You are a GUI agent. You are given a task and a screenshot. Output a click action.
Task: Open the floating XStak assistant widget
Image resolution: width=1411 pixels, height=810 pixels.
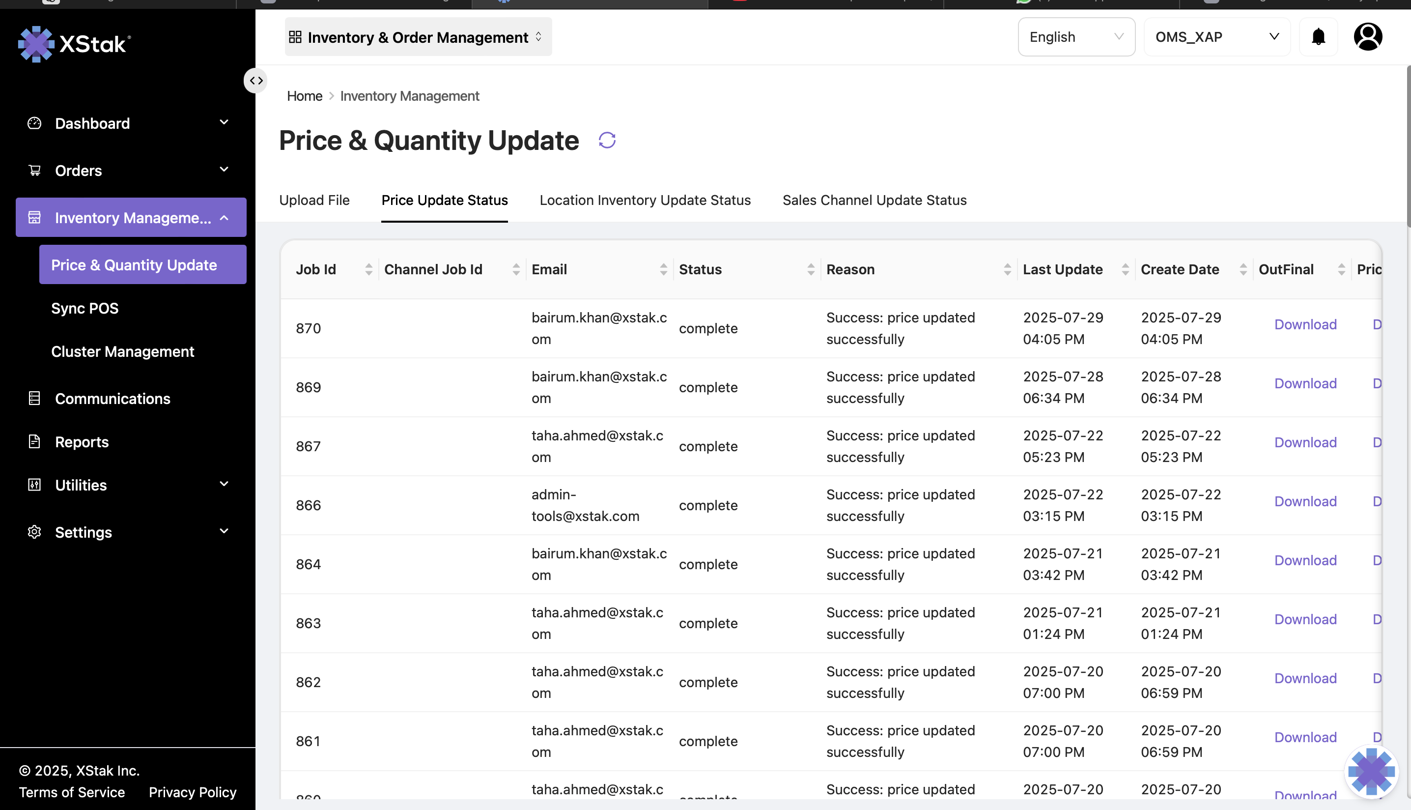click(x=1371, y=771)
